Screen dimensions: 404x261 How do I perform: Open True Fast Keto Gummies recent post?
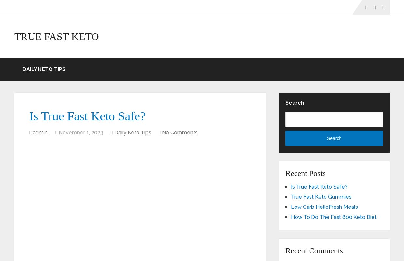pos(321,197)
